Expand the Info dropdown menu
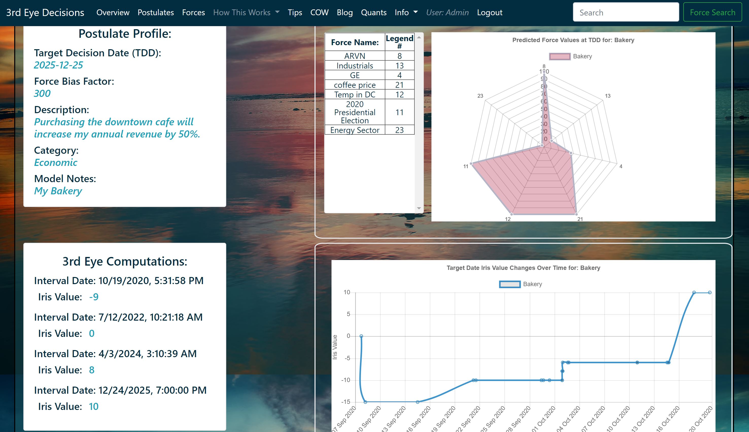 point(406,12)
